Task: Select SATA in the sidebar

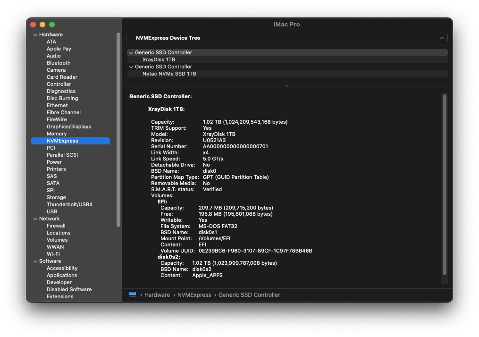Action: 53,183
